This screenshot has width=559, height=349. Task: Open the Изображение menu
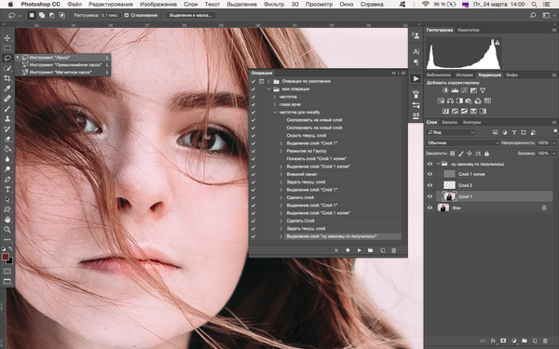[158, 5]
